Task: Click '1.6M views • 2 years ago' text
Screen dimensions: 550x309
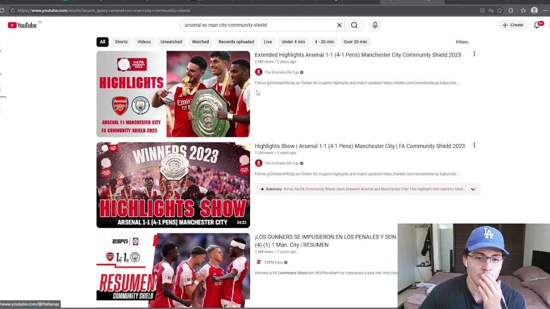Action: coord(275,251)
